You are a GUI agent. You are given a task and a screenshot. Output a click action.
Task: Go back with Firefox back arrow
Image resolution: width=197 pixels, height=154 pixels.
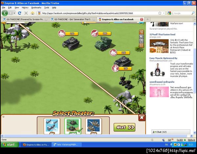point(5,13)
